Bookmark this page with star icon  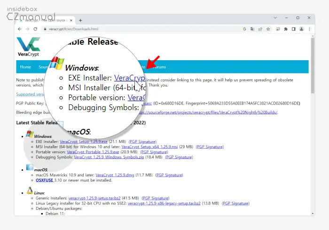point(268,29)
